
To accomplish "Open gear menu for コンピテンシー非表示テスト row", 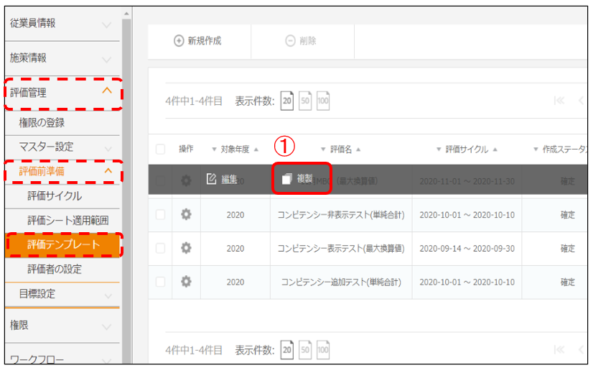I will coord(186,214).
